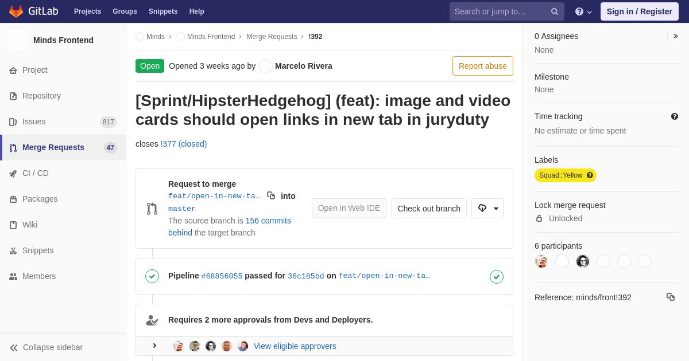This screenshot has height=361, width=689.
Task: Open Help in top navigation
Action: [197, 11]
